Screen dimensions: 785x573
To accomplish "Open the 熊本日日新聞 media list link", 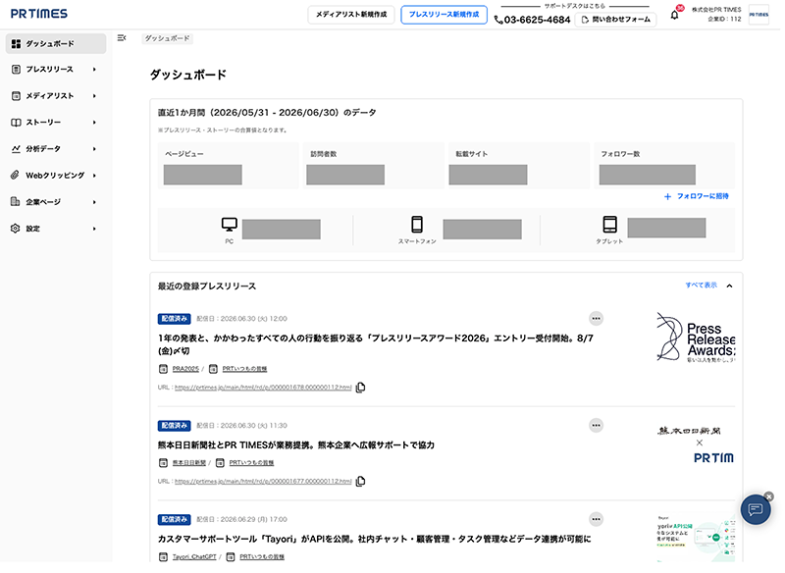I will [189, 463].
